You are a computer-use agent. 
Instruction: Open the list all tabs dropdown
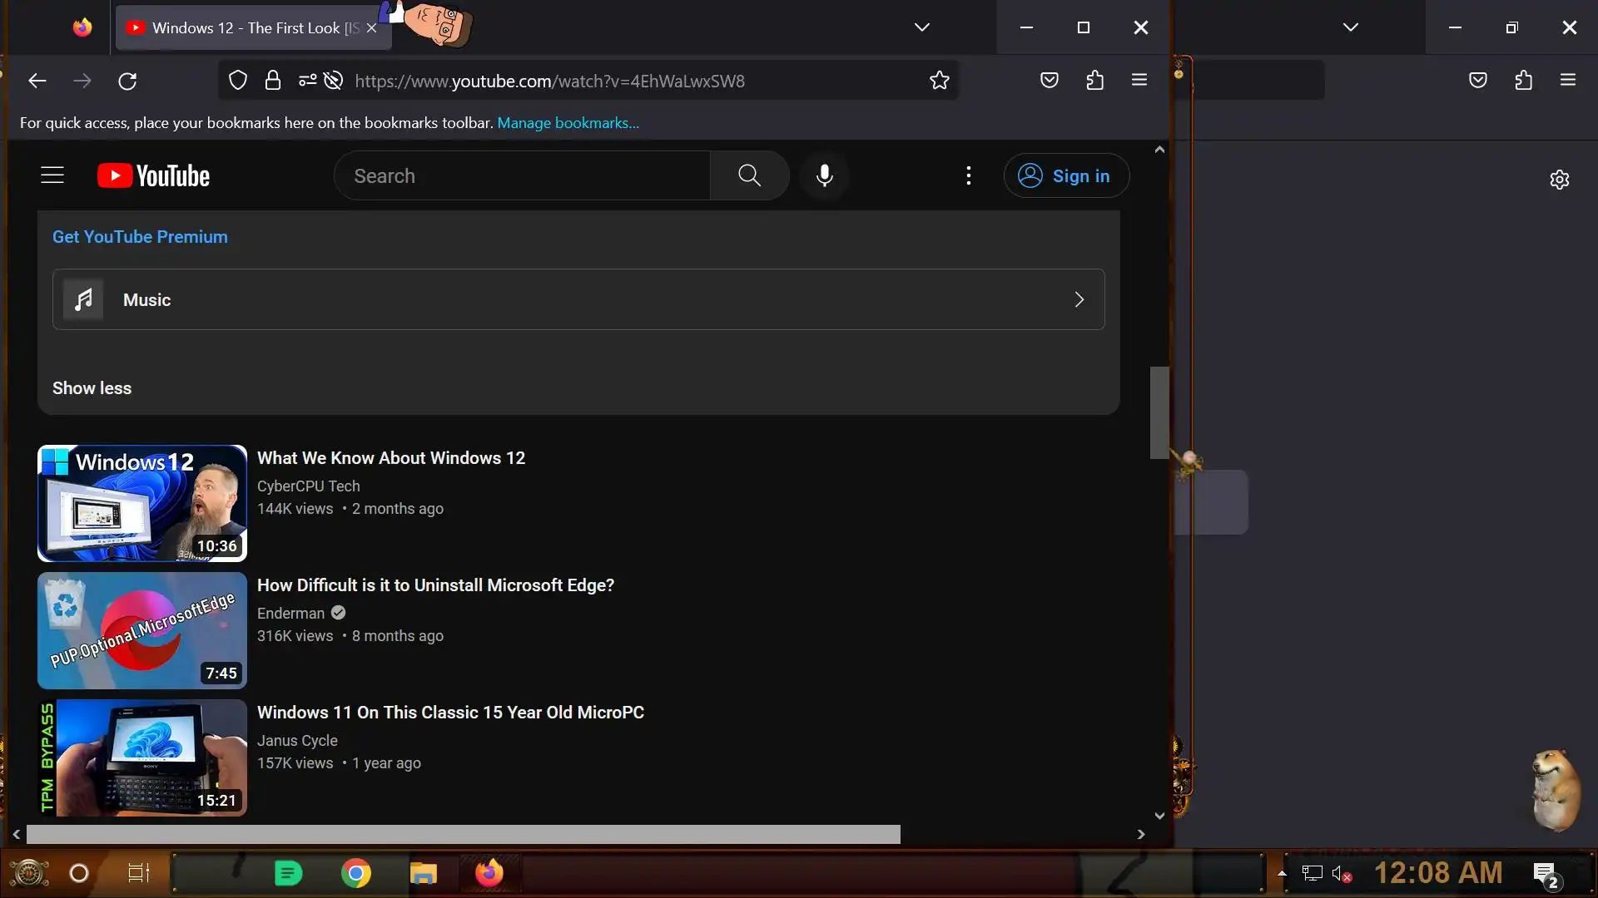(921, 27)
